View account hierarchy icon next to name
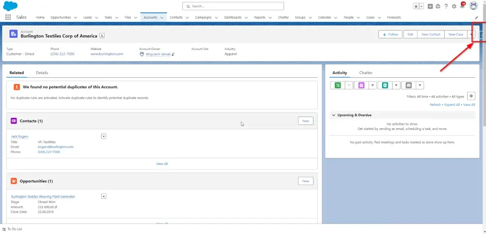 pos(102,36)
